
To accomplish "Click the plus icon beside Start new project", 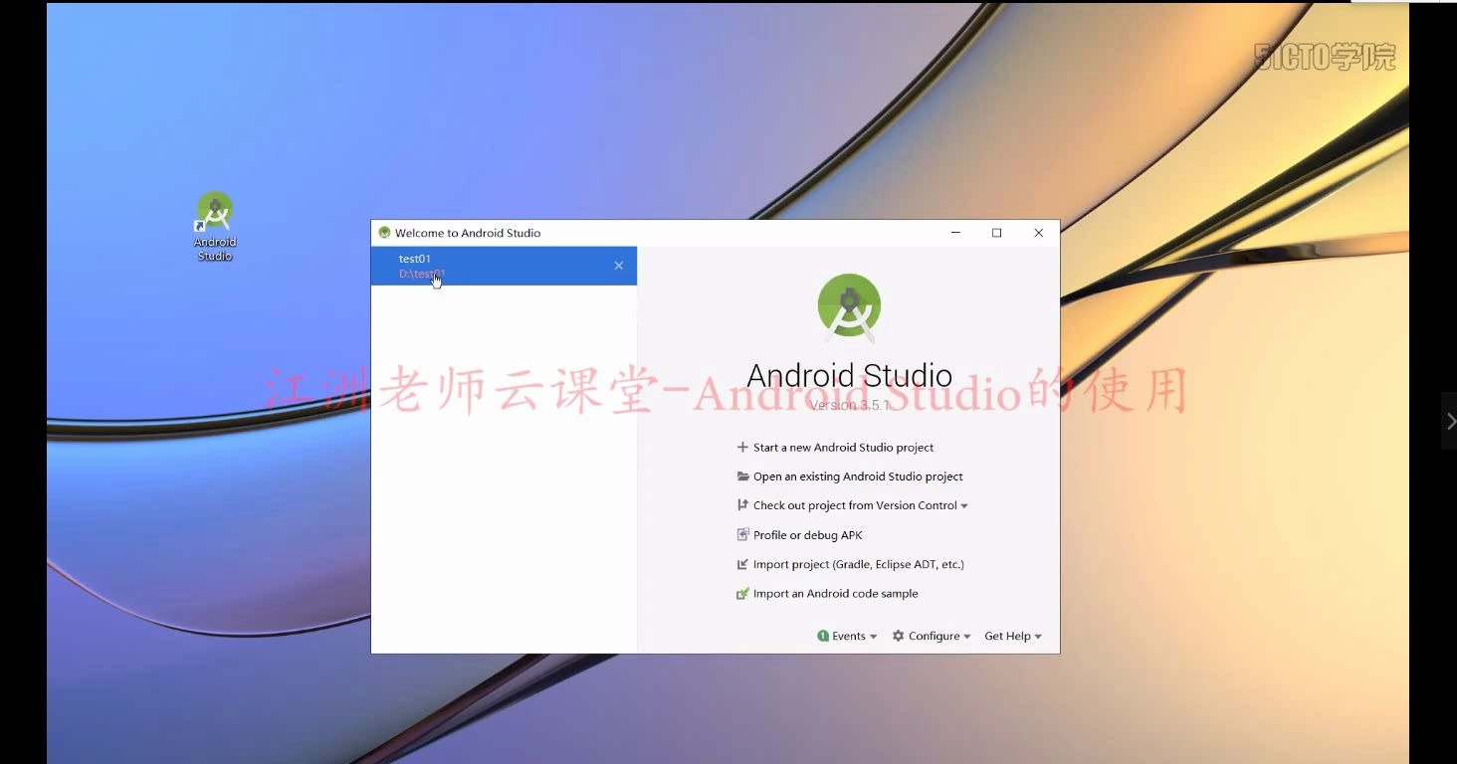I will pos(742,448).
